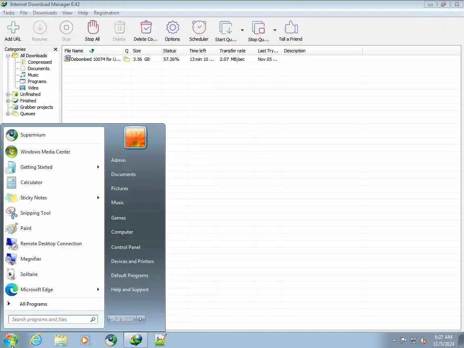Close the Categories panel
The height and width of the screenshot is (348, 464).
pyautogui.click(x=55, y=49)
